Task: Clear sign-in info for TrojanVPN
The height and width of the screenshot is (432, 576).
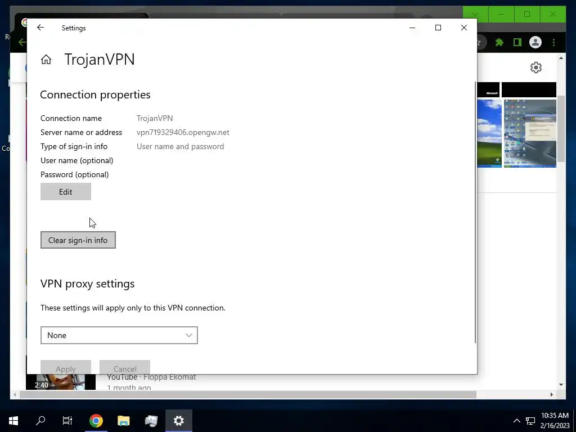Action: coord(78,240)
